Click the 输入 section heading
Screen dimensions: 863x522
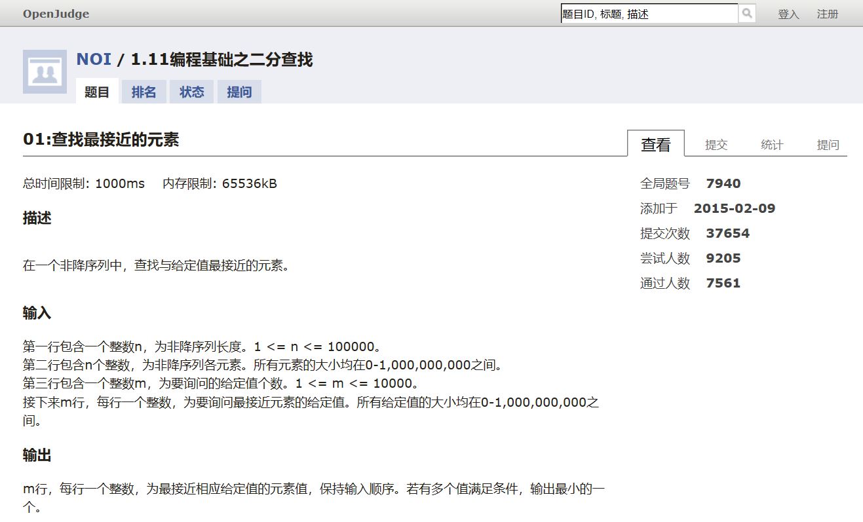pyautogui.click(x=37, y=313)
